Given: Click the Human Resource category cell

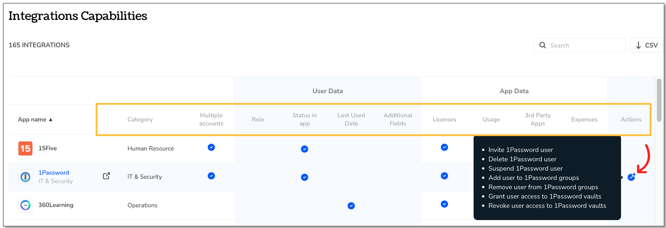Looking at the screenshot, I should [x=151, y=149].
